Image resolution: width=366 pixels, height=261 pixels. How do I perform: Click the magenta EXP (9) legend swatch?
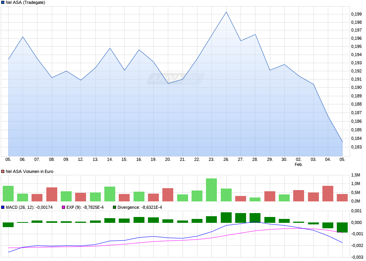(x=63, y=207)
